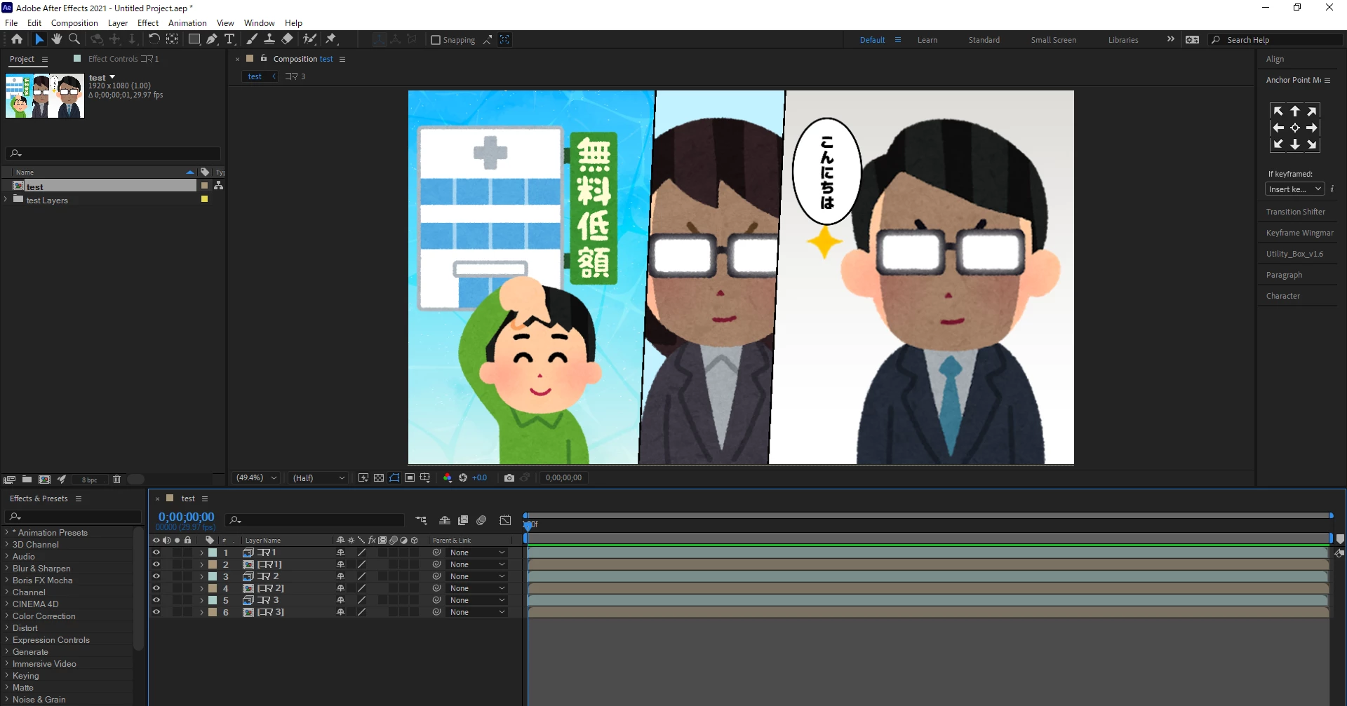Image resolution: width=1347 pixels, height=706 pixels.
Task: Select the Clone Stamp tool
Action: pyautogui.click(x=269, y=39)
